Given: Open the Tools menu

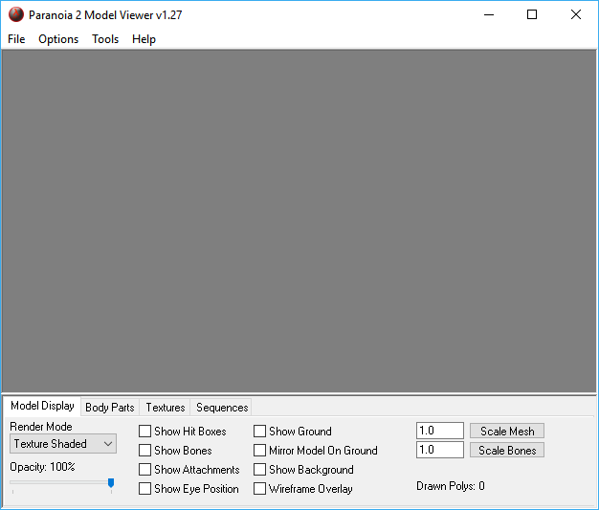Looking at the screenshot, I should tap(105, 39).
